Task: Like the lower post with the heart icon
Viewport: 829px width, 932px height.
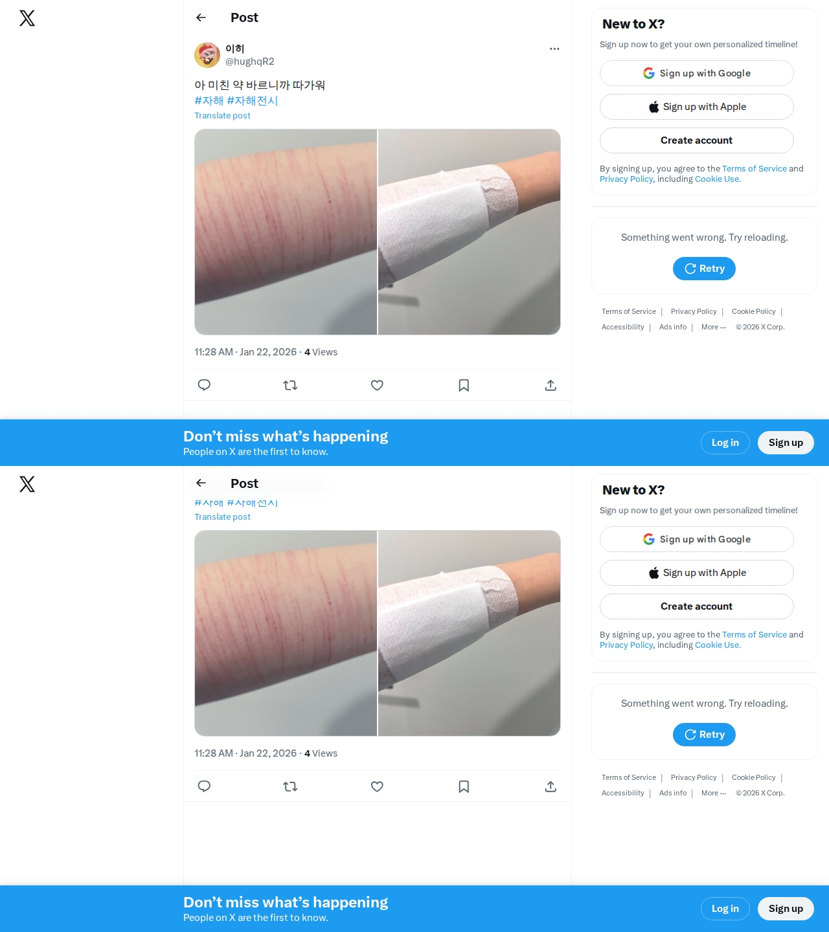Action: (x=377, y=786)
